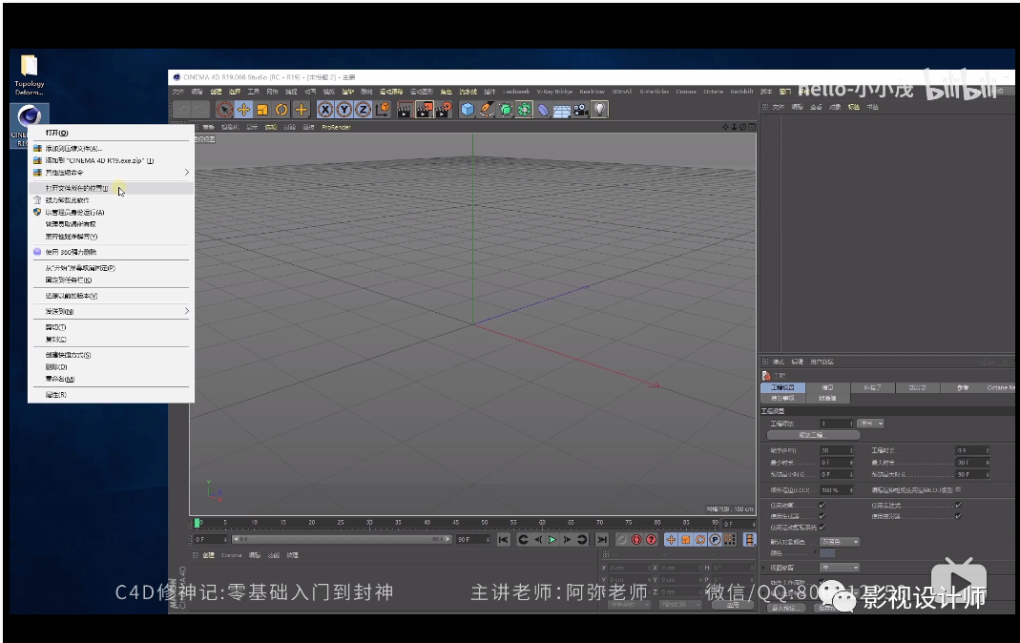Add a light bulb object
1020x643 pixels.
coord(600,110)
